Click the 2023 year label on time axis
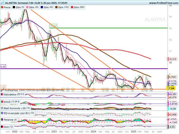179x134 pixels. 54,132
